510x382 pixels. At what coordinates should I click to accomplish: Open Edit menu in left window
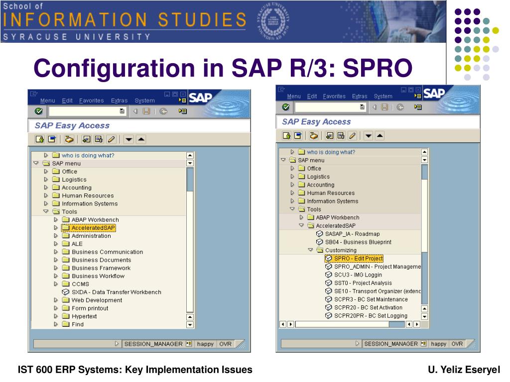pyautogui.click(x=67, y=100)
